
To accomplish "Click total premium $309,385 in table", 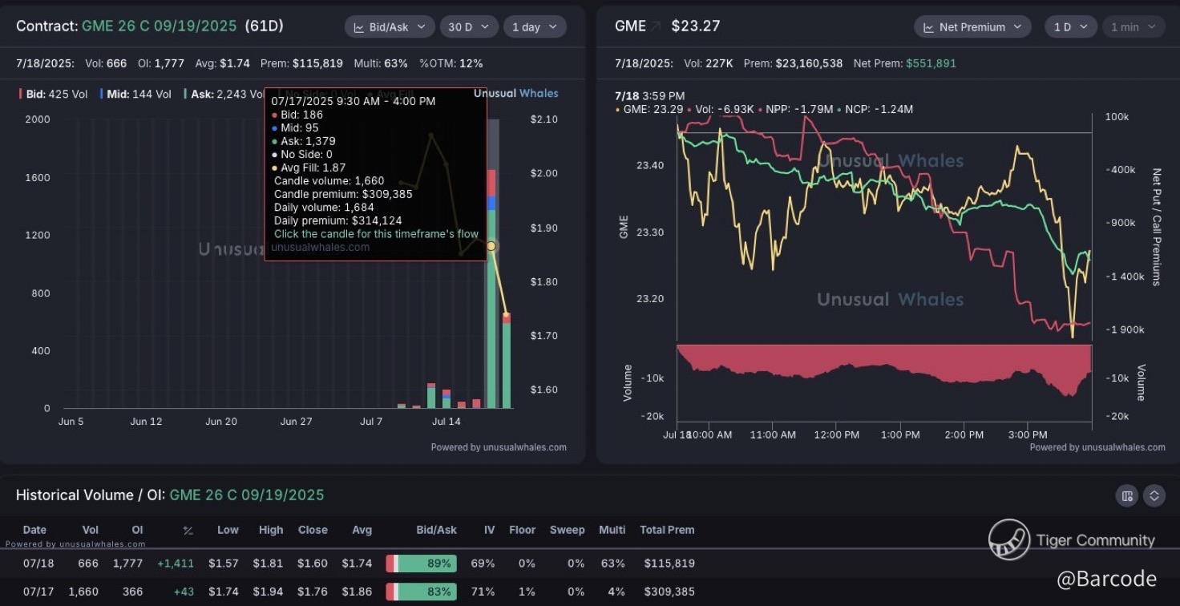I will pos(669,592).
